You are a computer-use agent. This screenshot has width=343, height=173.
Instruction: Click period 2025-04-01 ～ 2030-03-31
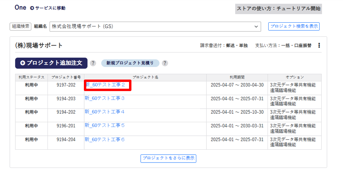[237, 126]
